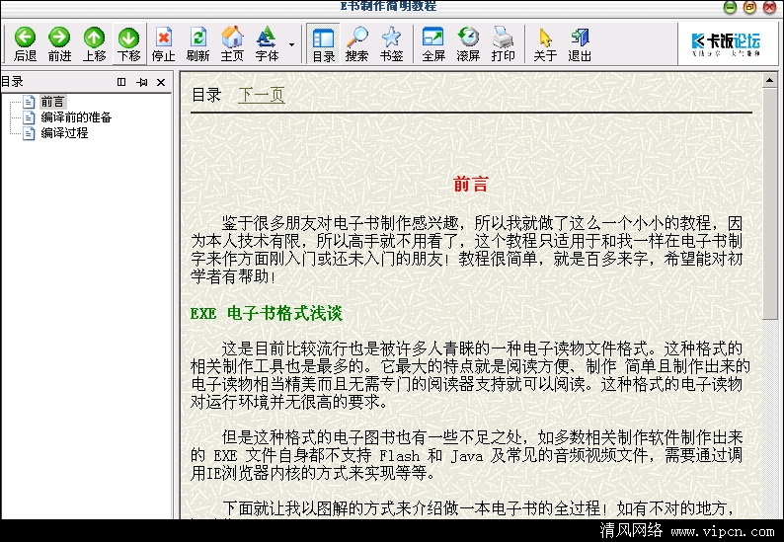Print the page with 打印
Image resolution: width=784 pixels, height=542 pixels.
503,43
